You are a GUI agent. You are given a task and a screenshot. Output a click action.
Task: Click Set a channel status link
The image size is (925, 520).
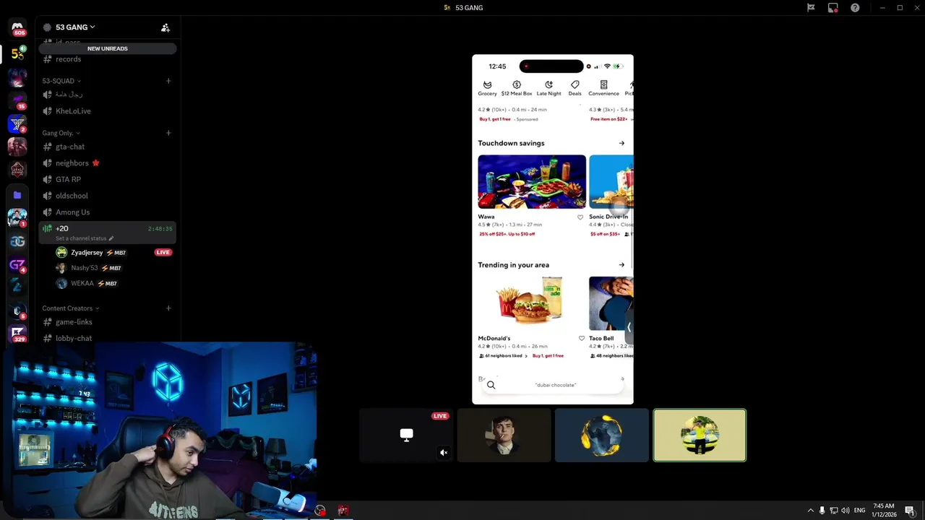pos(81,238)
